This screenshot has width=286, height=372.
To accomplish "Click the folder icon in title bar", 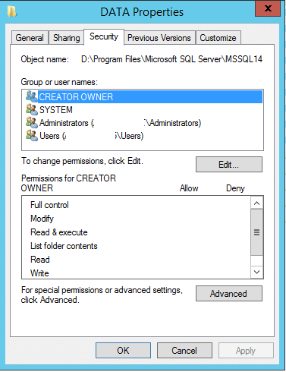I will tap(11, 12).
